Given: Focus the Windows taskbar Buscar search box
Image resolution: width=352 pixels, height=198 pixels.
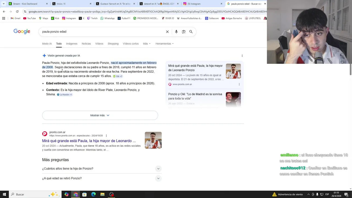Looking at the screenshot, I should (35, 194).
